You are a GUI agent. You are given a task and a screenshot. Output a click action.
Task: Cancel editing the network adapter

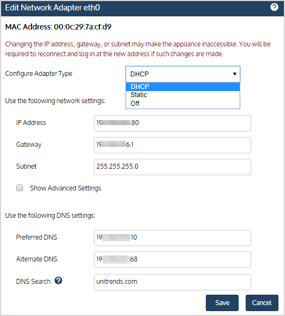tap(262, 303)
